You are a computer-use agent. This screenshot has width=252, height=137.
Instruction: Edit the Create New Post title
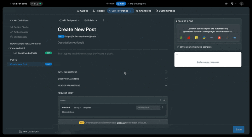(x=77, y=29)
